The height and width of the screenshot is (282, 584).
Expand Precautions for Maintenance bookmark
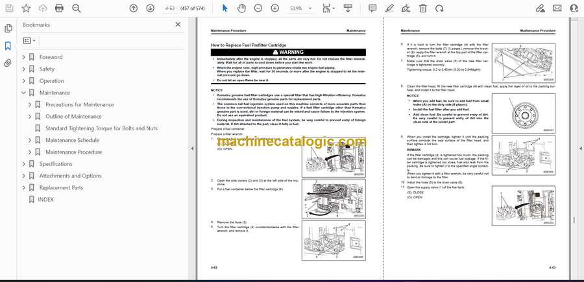(30, 104)
